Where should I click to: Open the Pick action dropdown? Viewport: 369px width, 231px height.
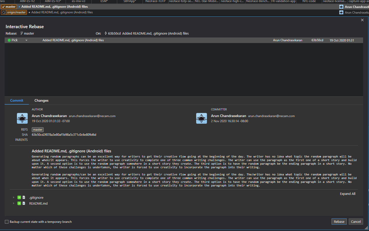point(26,40)
